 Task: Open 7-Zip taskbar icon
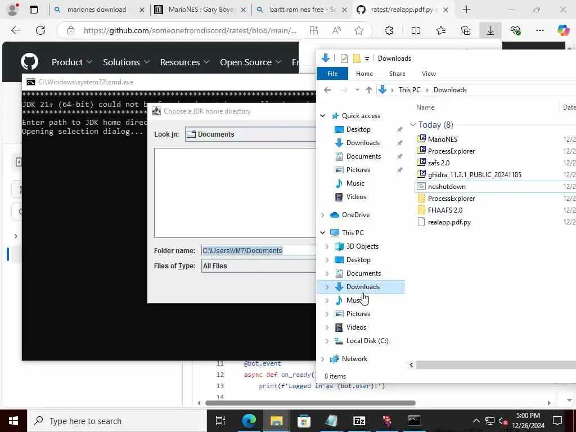click(x=359, y=421)
